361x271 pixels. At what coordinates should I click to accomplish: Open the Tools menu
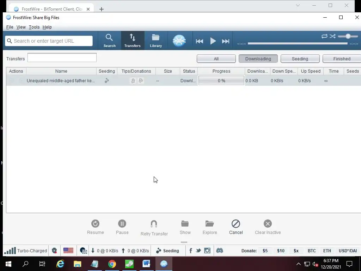(x=34, y=27)
